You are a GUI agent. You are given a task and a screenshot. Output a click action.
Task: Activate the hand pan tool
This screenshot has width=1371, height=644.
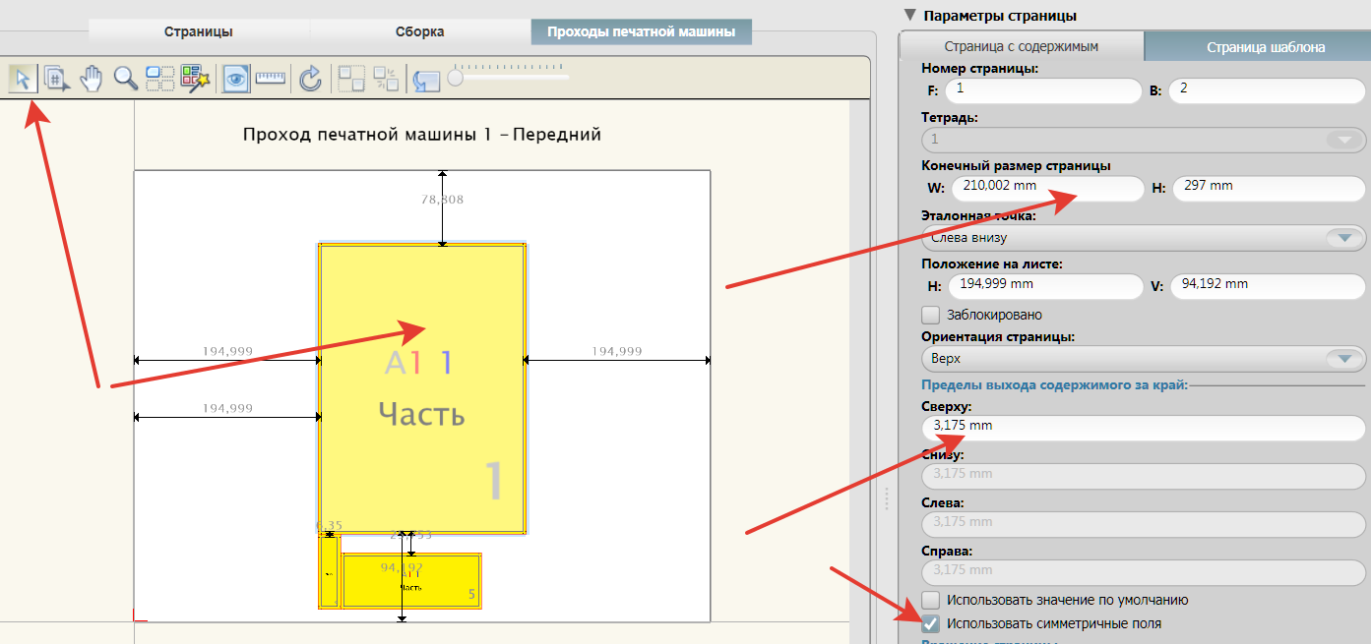[x=92, y=79]
